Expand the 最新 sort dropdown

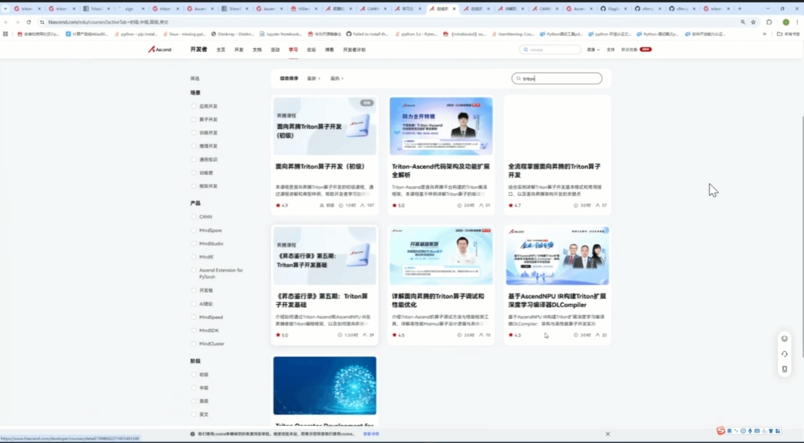click(x=314, y=79)
